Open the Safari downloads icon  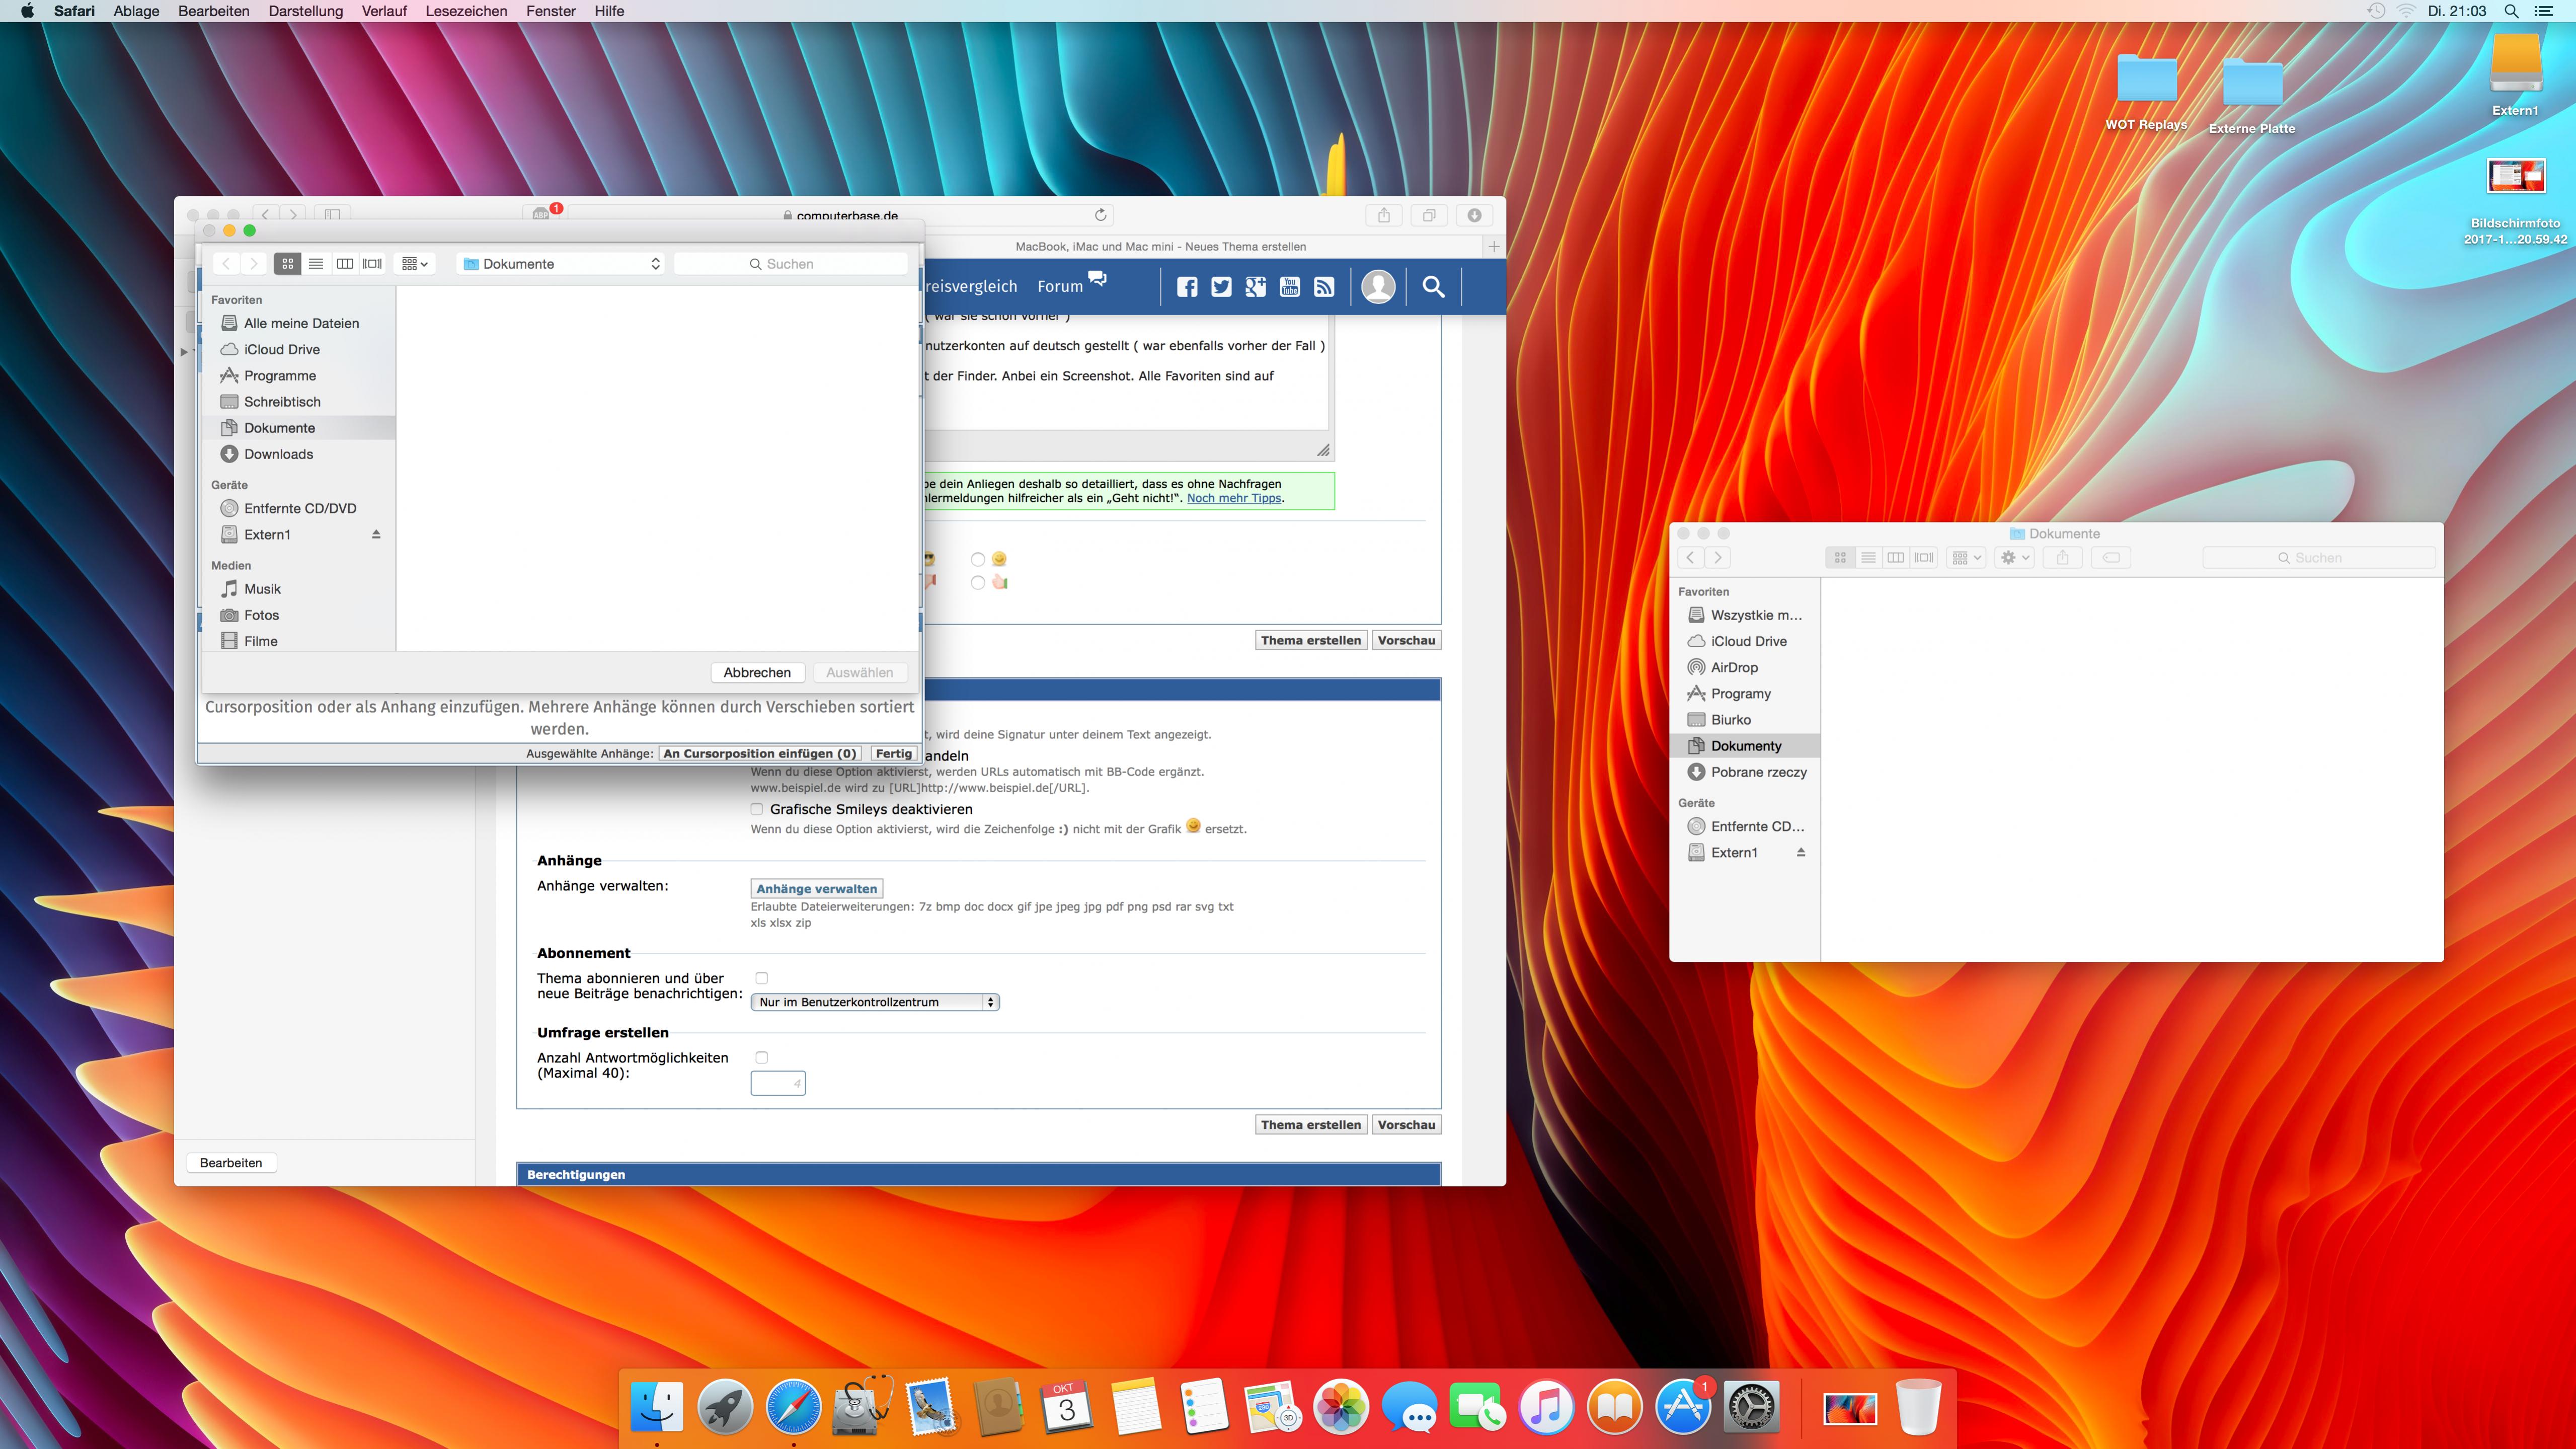(1474, 215)
